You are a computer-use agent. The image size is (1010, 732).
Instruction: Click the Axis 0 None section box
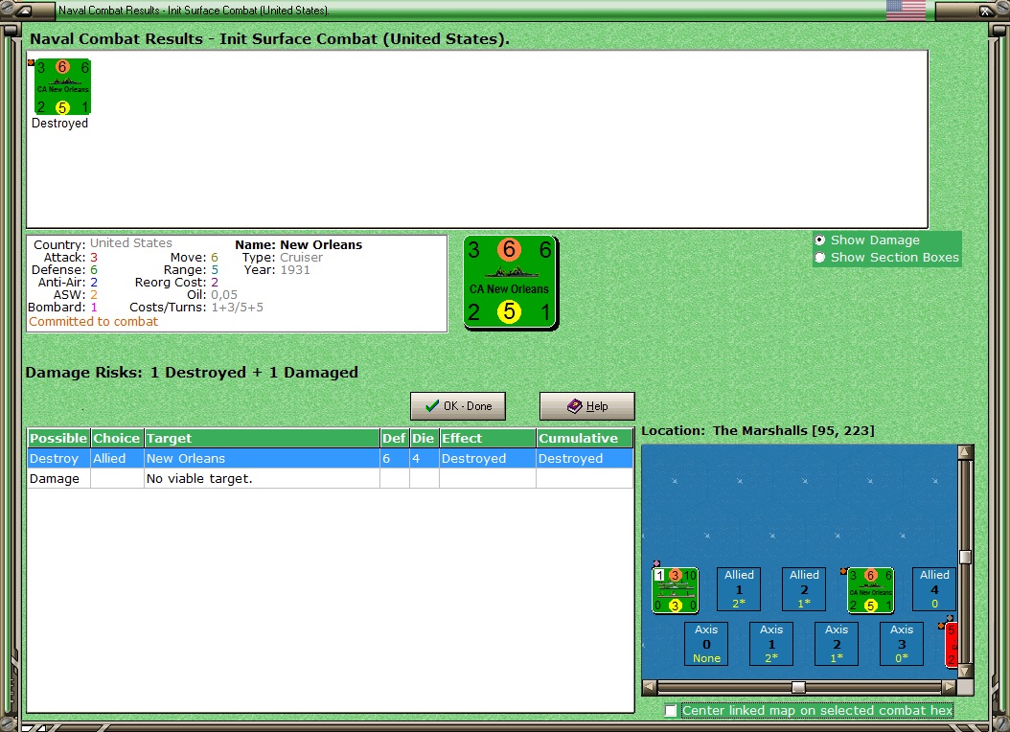(x=706, y=644)
